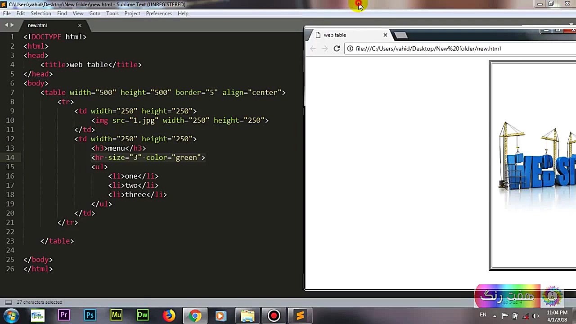The image size is (576, 324).
Task: Click the closing html tag on line 26
Action: point(38,269)
